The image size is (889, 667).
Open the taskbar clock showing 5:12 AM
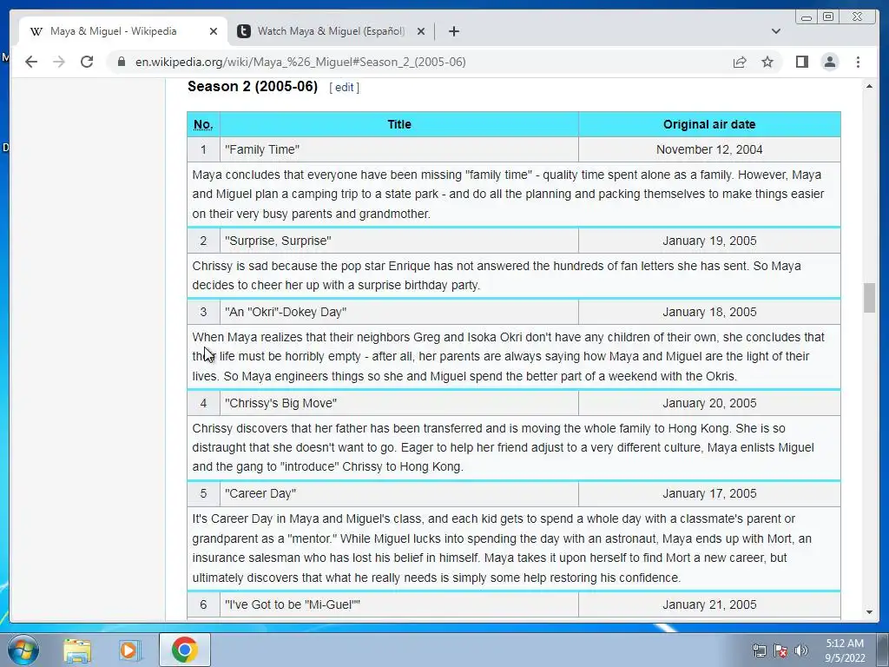coord(845,650)
